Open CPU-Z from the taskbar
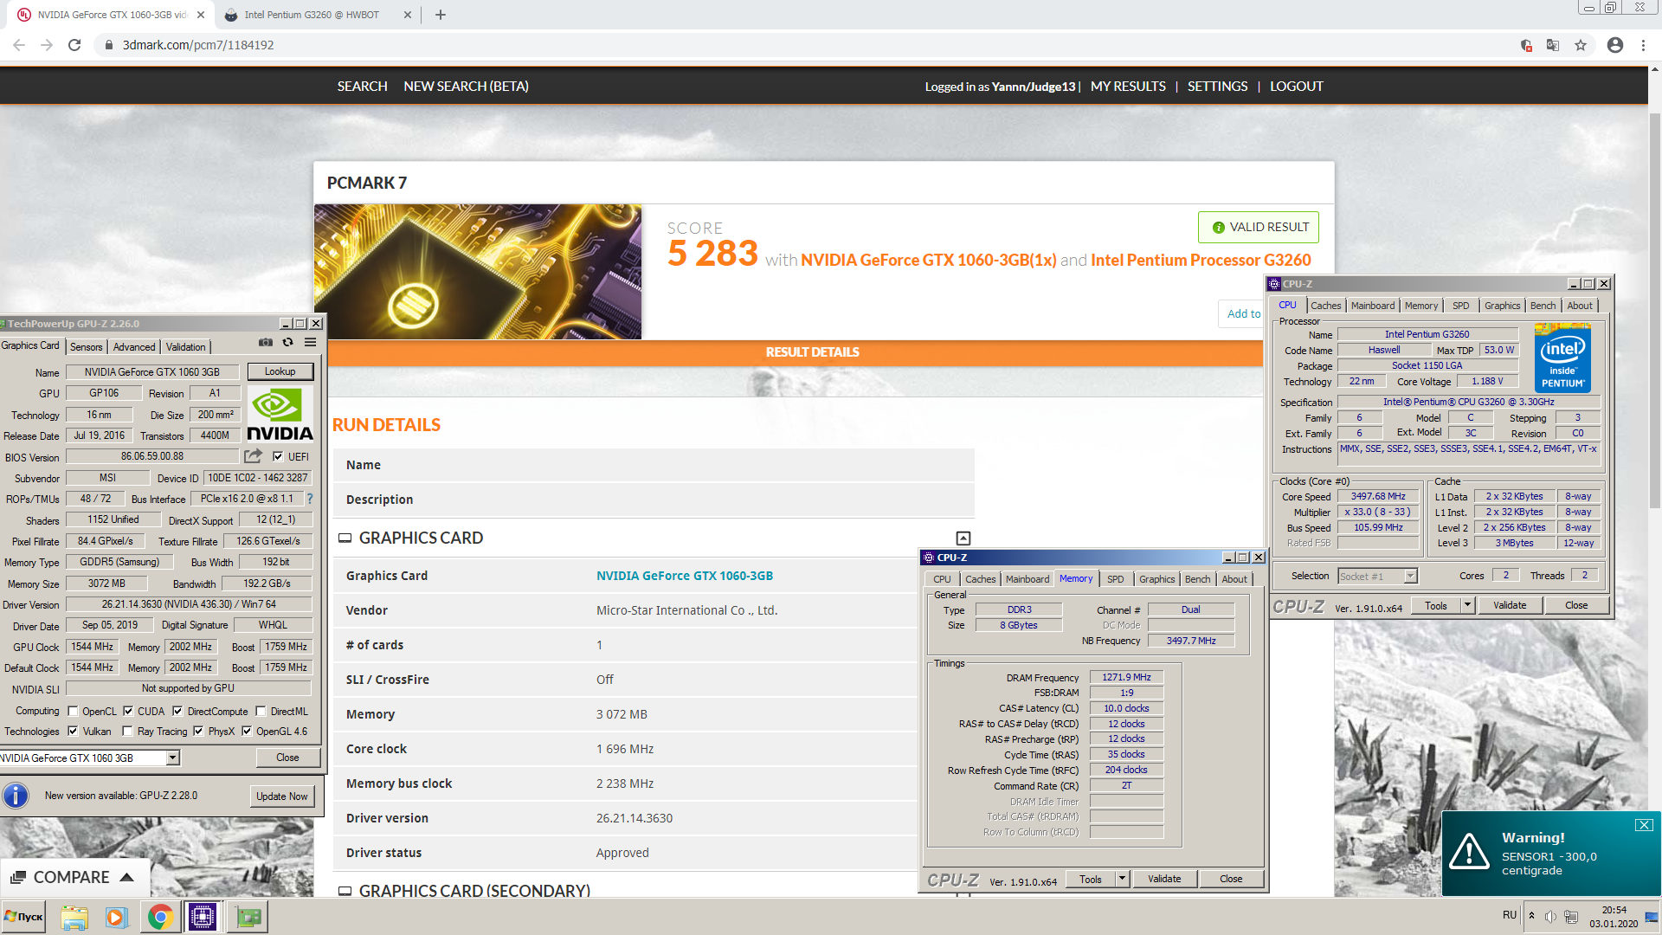 pyautogui.click(x=203, y=917)
